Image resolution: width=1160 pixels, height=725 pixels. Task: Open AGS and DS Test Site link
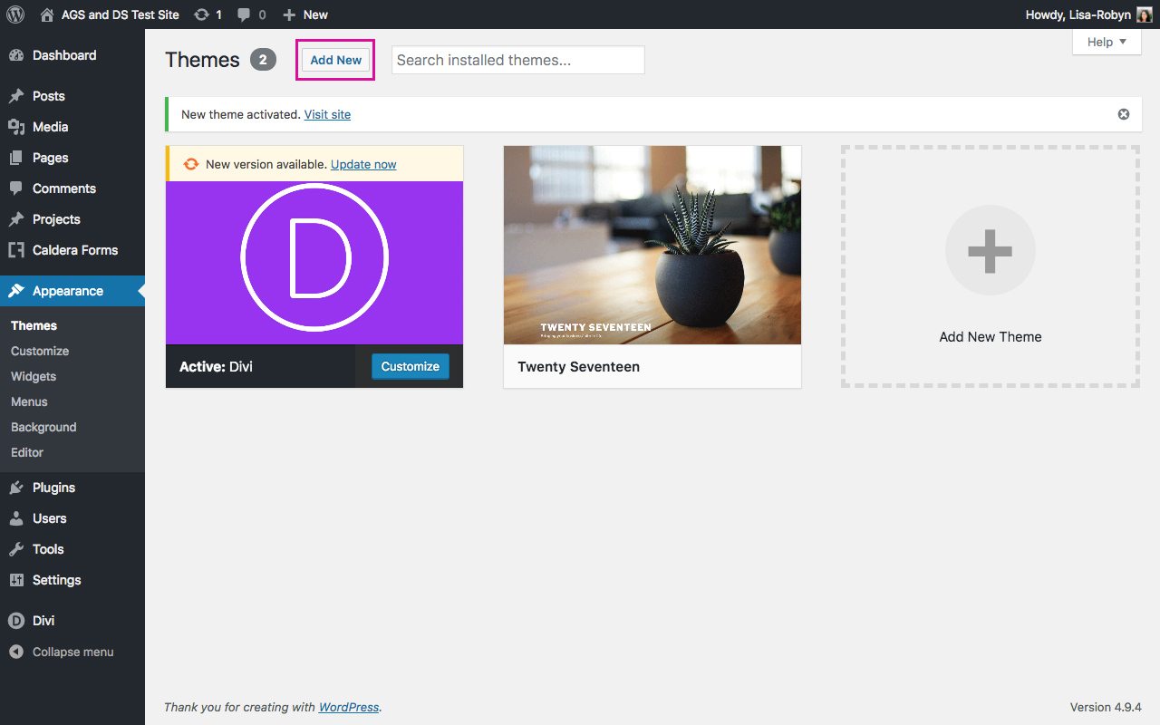click(x=121, y=14)
